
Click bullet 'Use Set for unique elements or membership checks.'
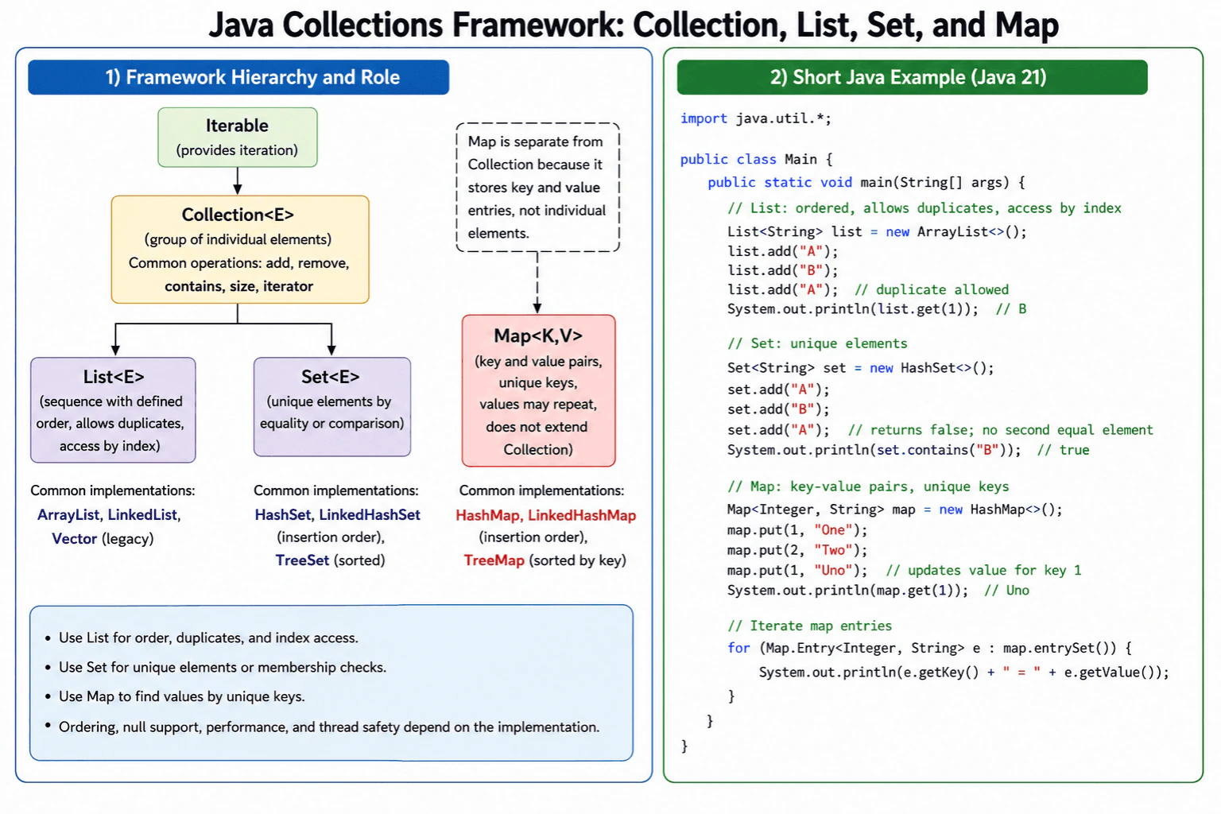click(223, 667)
